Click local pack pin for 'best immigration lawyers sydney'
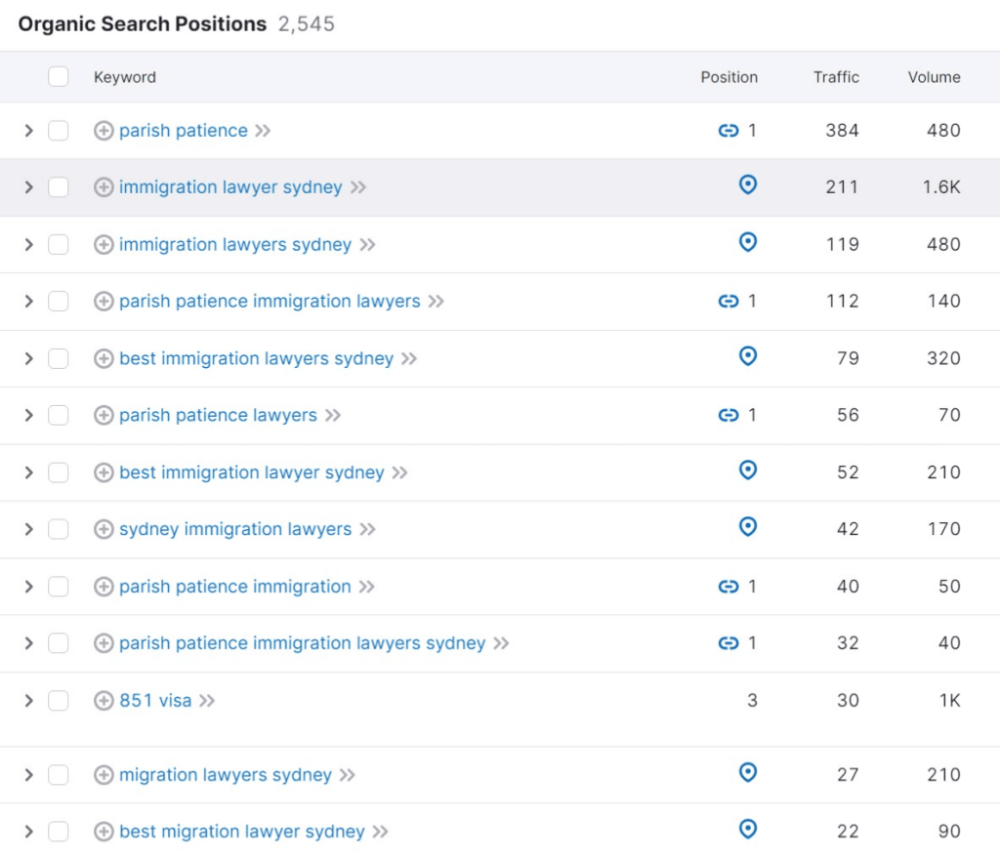 [x=747, y=355]
